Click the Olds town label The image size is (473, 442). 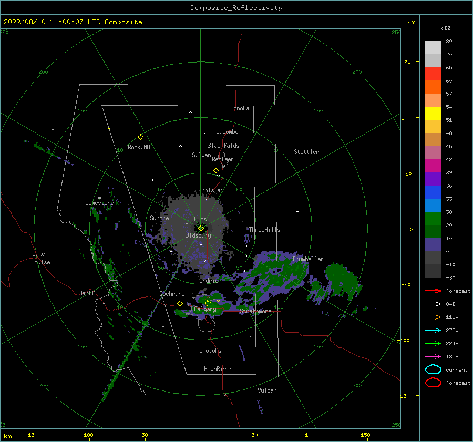pyautogui.click(x=200, y=219)
